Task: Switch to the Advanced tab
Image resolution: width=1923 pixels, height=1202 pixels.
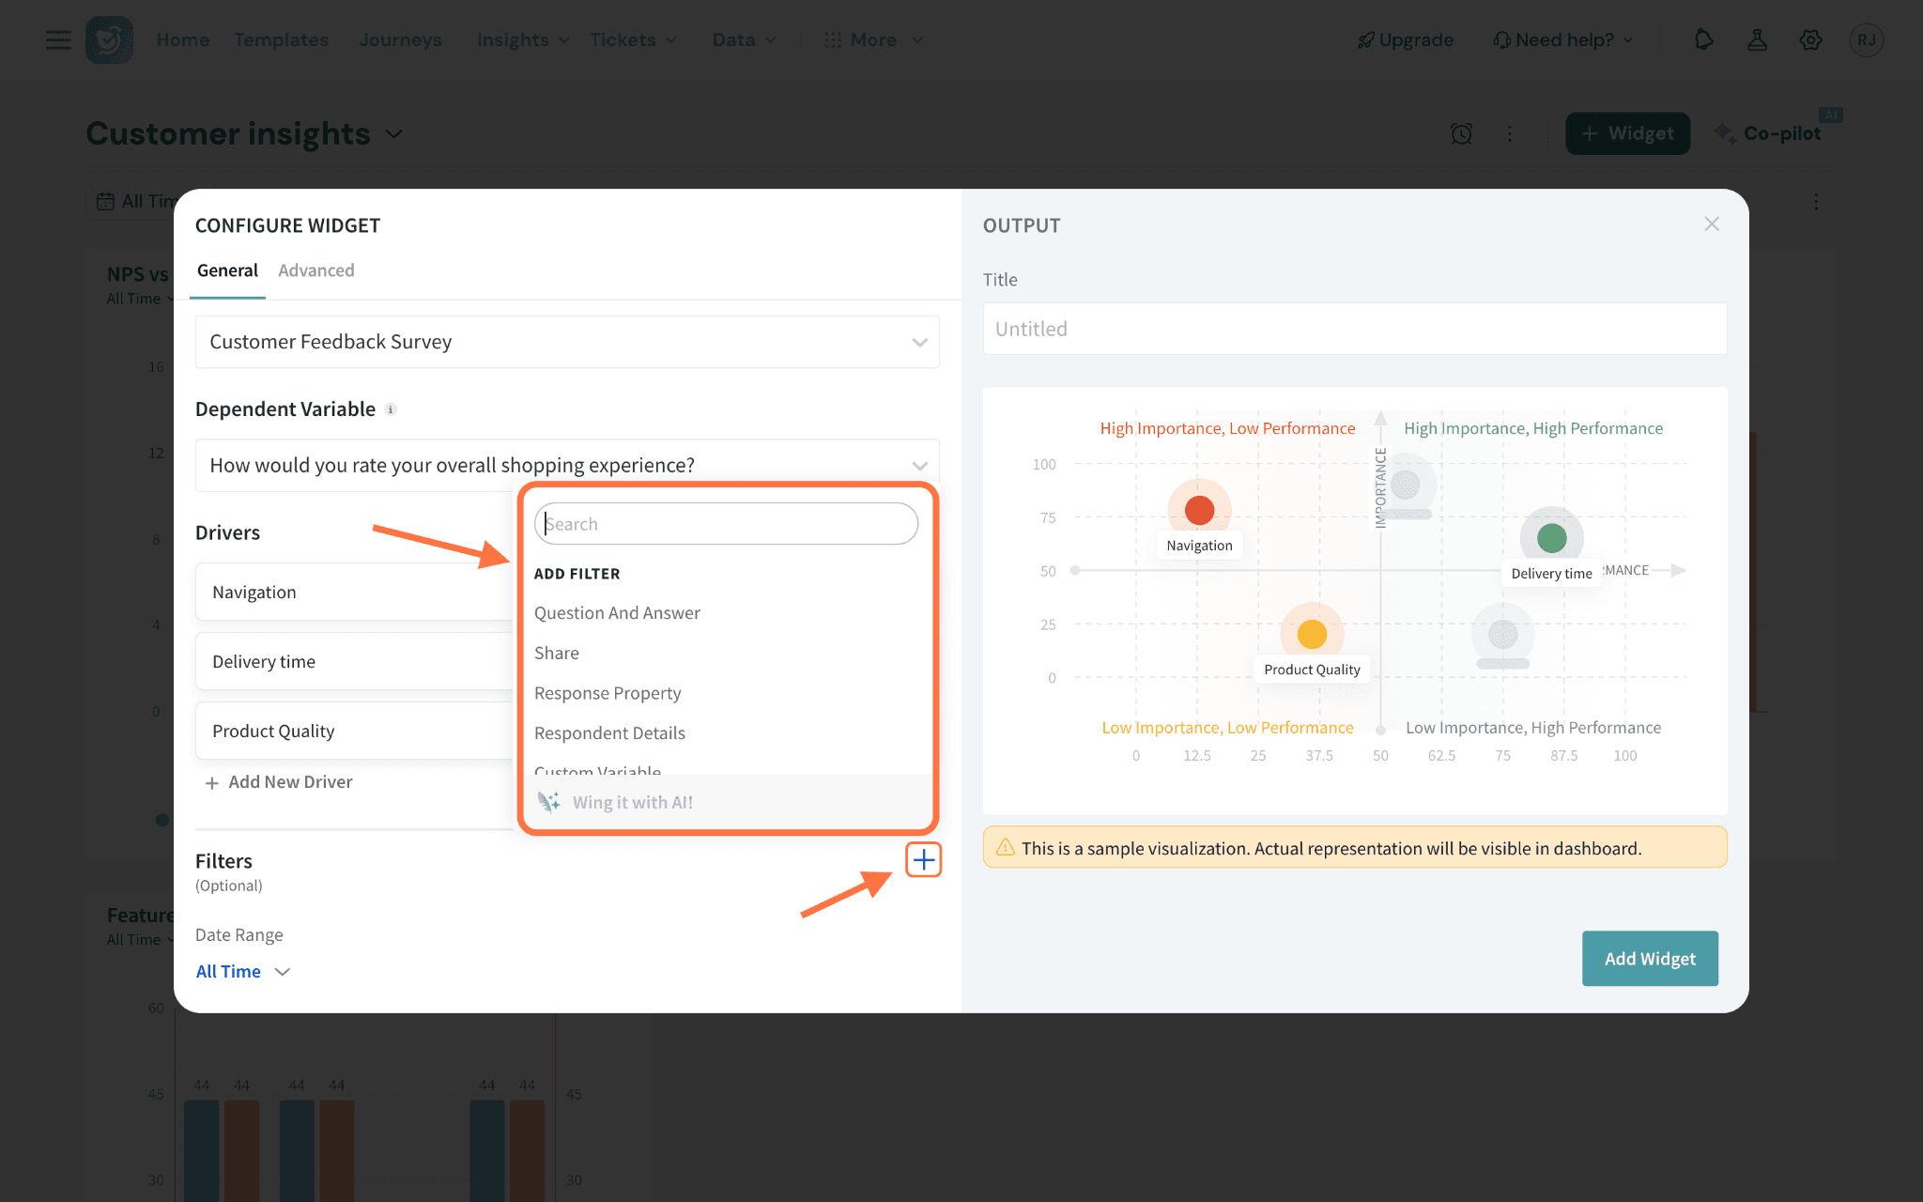Action: [316, 270]
